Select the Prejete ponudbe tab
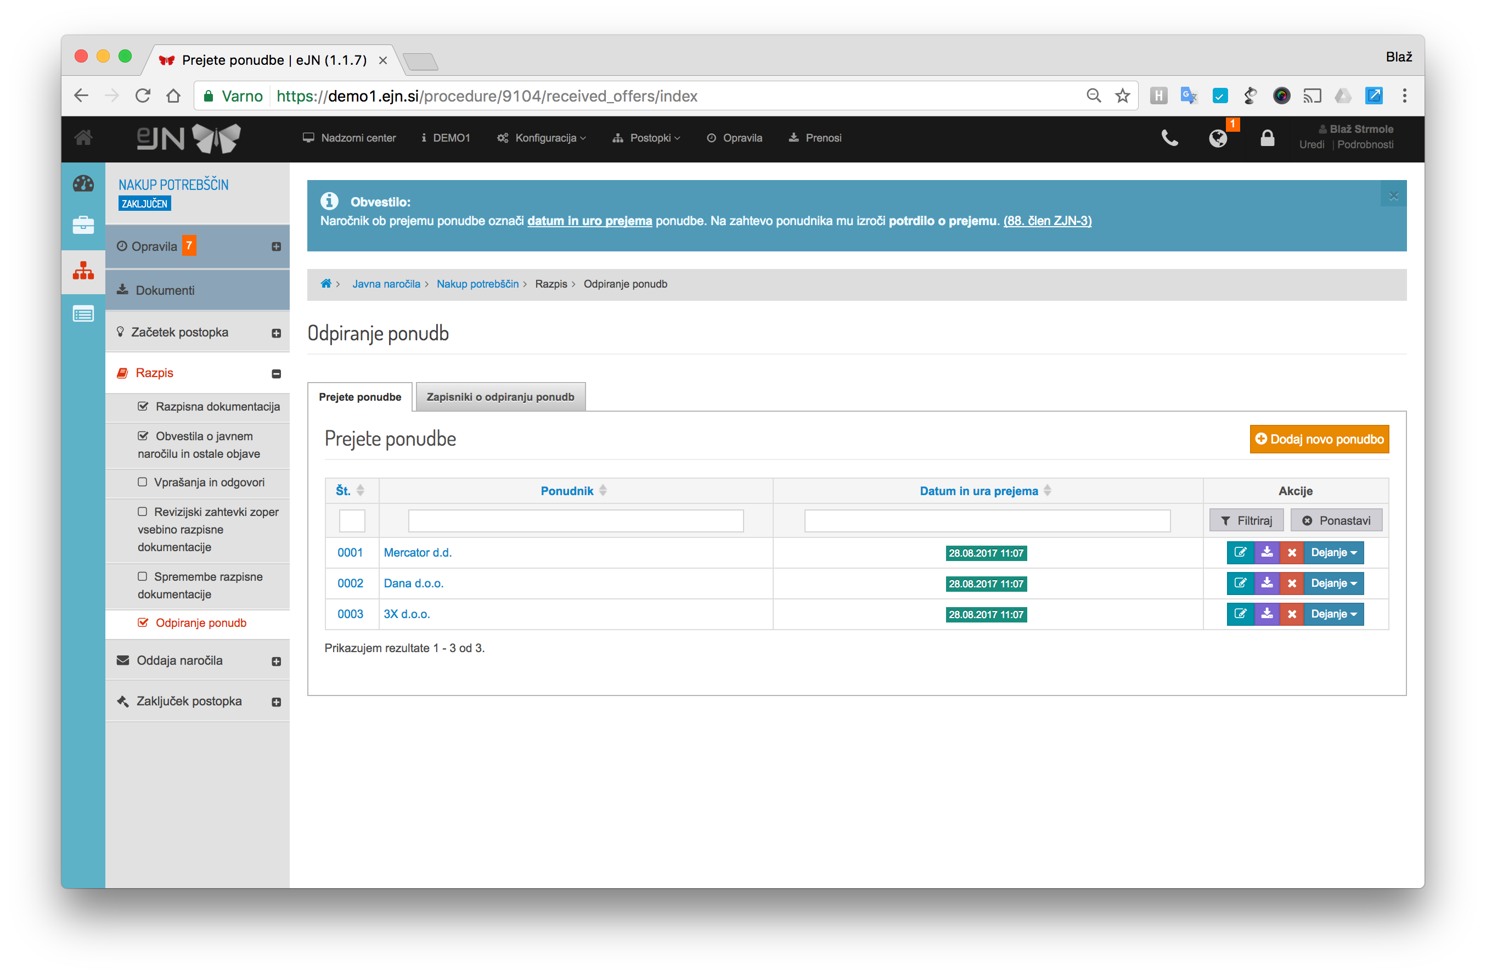 tap(359, 396)
